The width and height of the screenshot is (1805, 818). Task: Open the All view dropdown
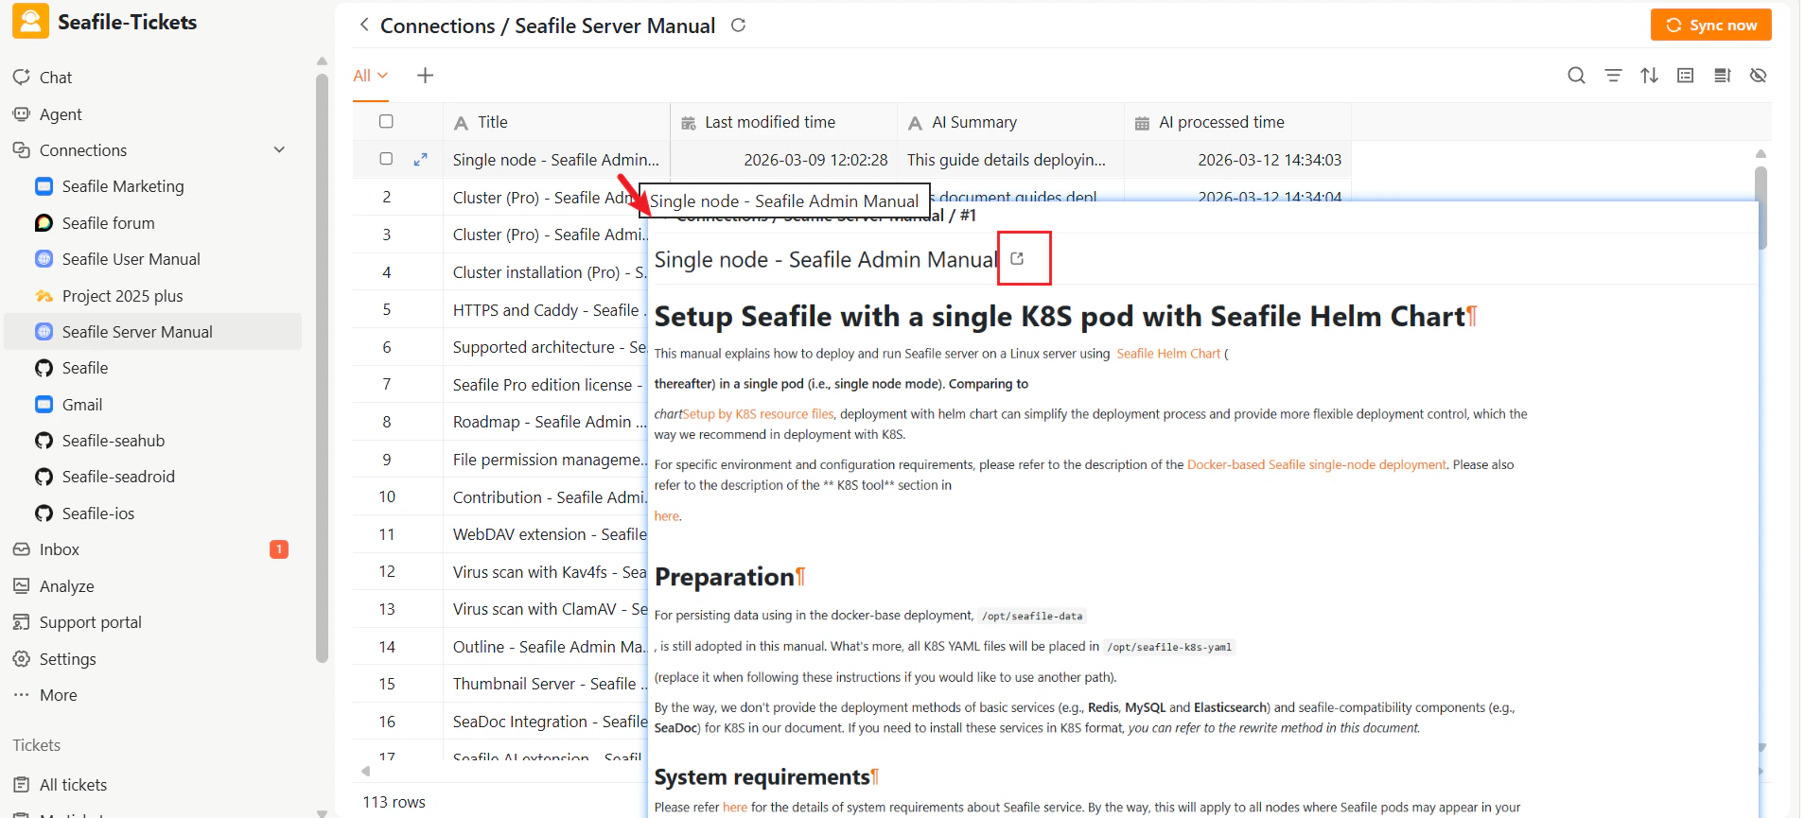tap(371, 76)
